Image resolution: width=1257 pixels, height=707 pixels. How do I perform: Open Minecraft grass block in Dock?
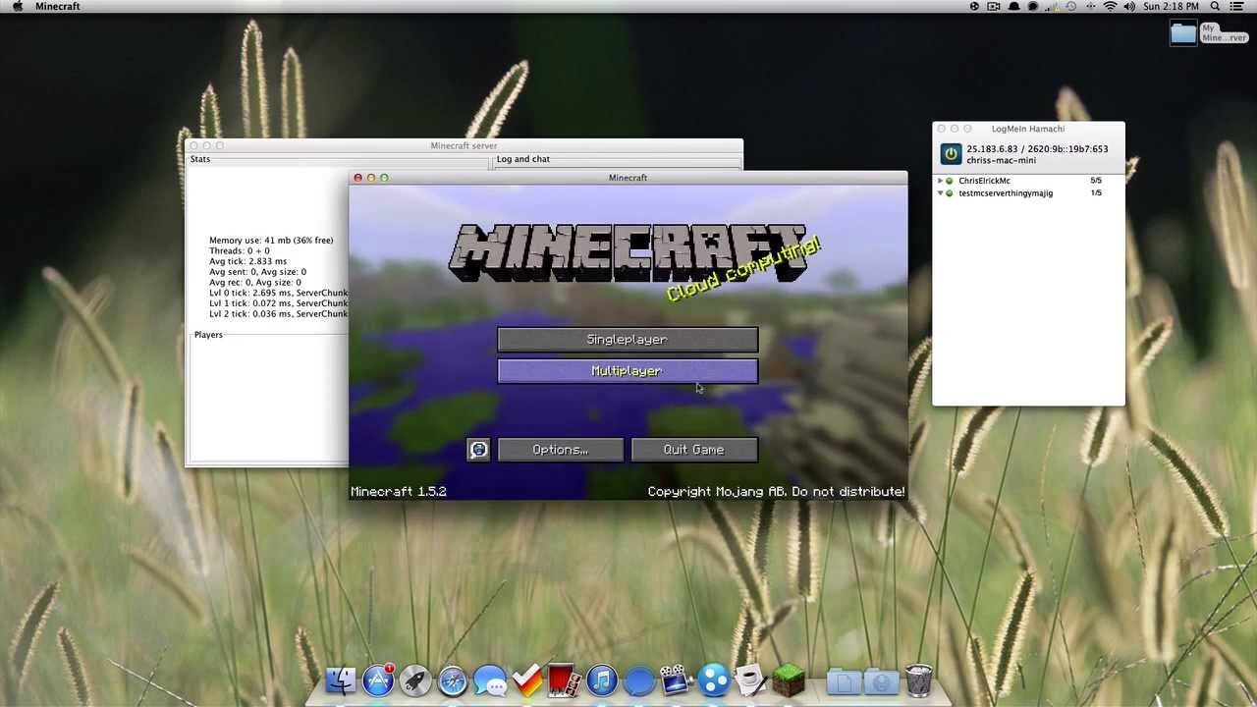(x=788, y=680)
